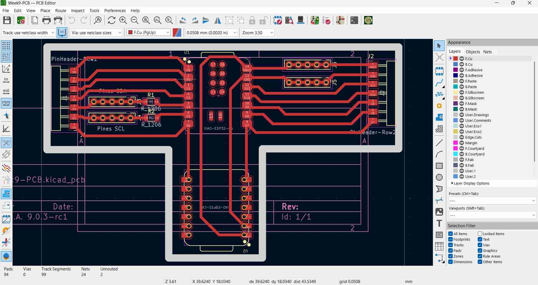
Task: Click the Print icon in the toolbar
Action: tap(47, 20)
